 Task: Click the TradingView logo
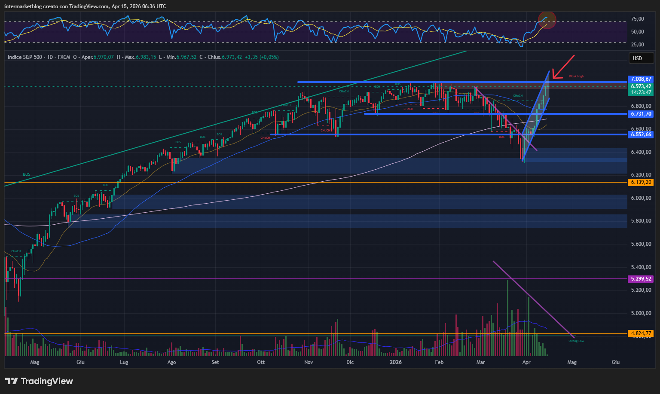[39, 381]
